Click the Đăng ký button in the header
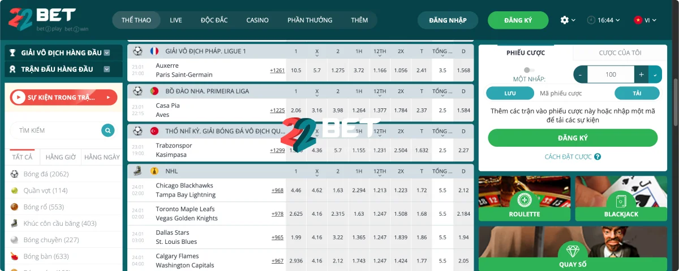This screenshot has width=679, height=271. [518, 20]
